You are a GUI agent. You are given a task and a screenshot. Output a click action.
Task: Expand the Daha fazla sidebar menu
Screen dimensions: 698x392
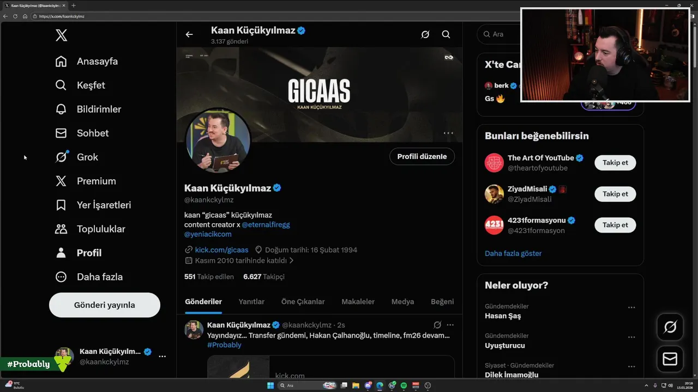click(89, 277)
